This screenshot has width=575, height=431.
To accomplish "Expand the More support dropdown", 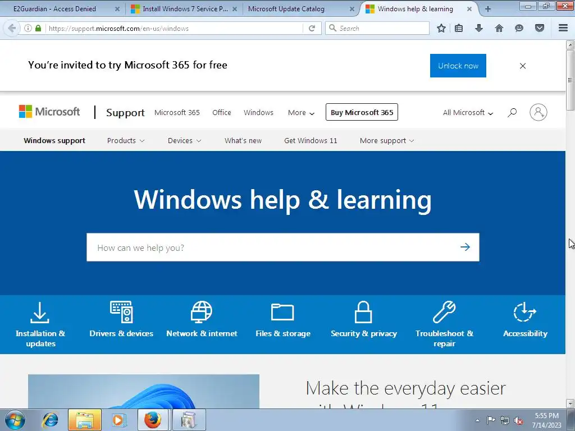I will [387, 141].
